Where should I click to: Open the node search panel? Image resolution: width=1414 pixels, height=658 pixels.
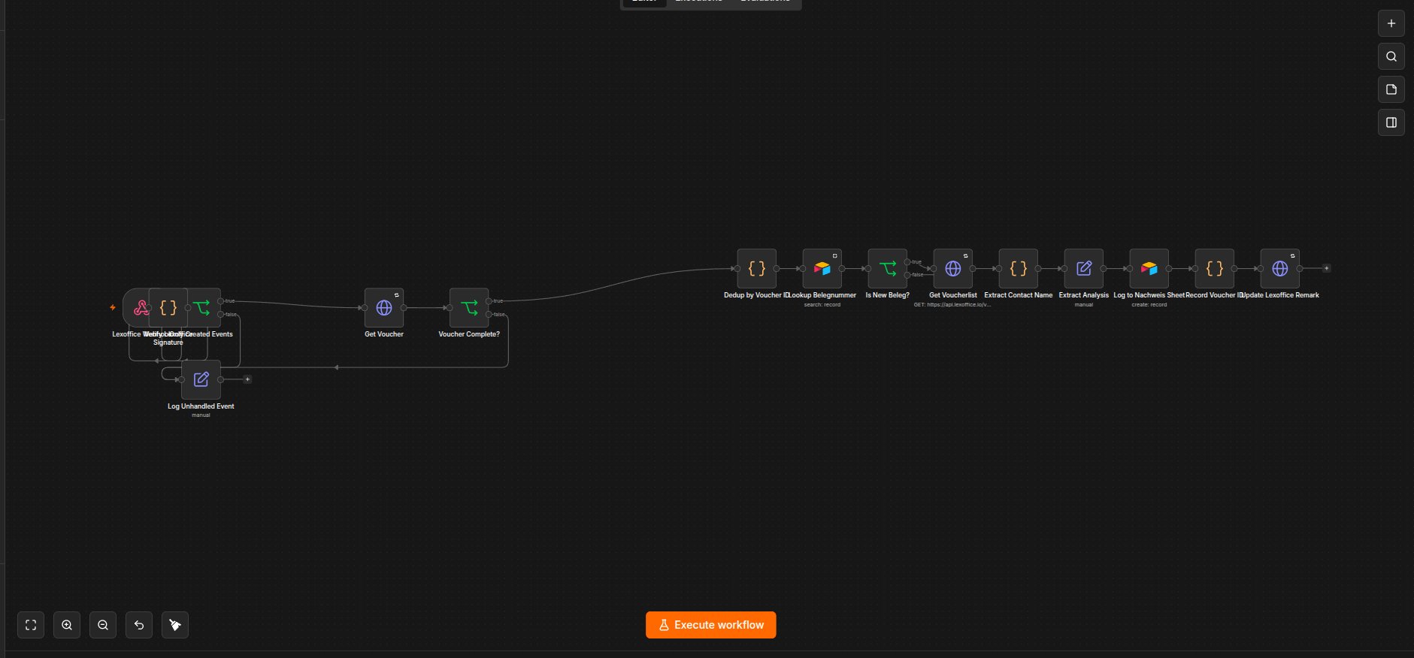click(x=1391, y=56)
